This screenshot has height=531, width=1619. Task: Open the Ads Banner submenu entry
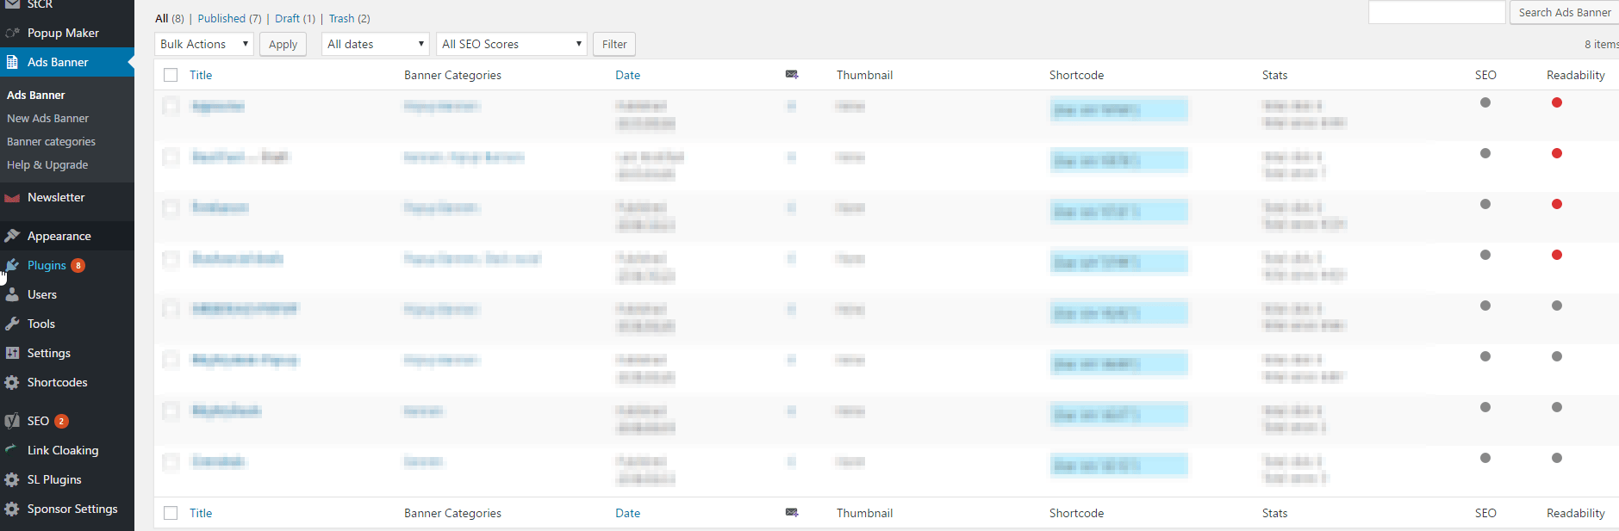click(x=36, y=95)
